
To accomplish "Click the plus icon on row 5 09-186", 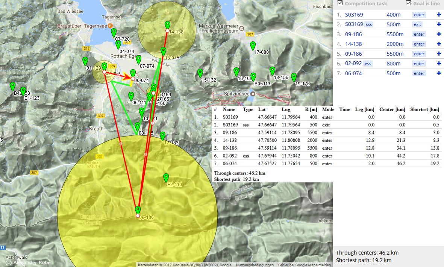I will point(439,54).
